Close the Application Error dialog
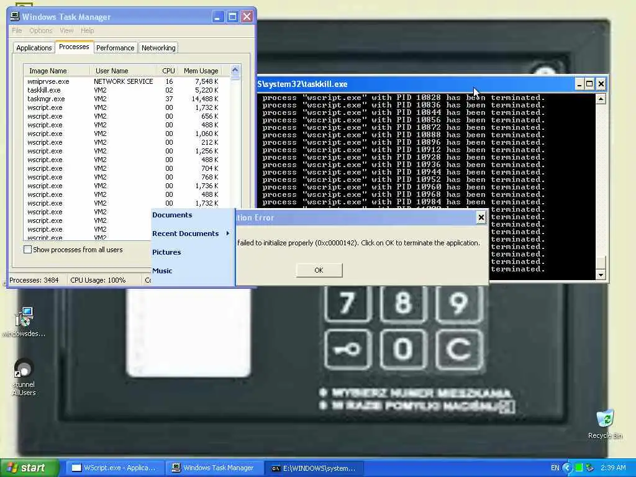This screenshot has height=477, width=636. point(481,217)
